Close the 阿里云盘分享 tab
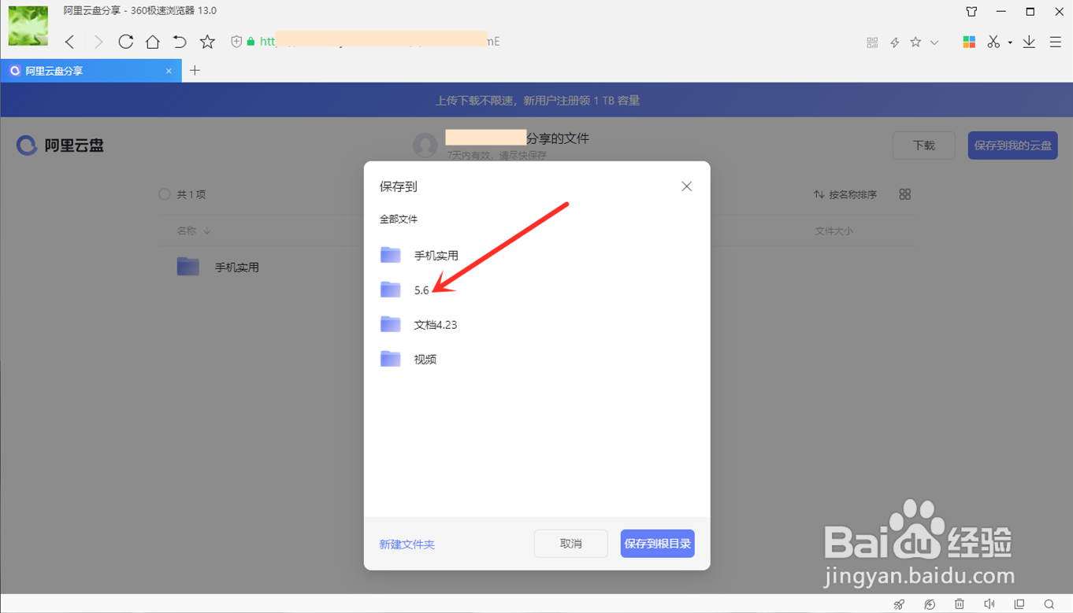The height and width of the screenshot is (613, 1073). (169, 71)
